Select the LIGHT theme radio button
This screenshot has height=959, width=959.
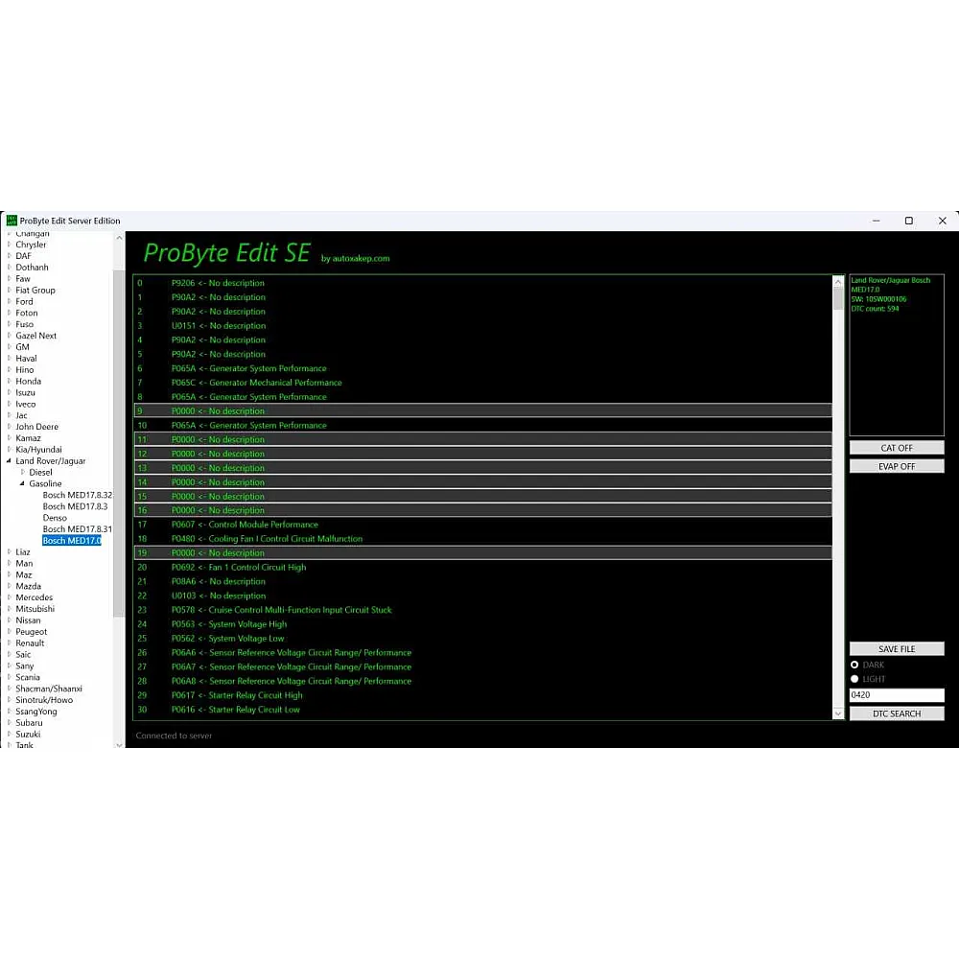pos(854,679)
